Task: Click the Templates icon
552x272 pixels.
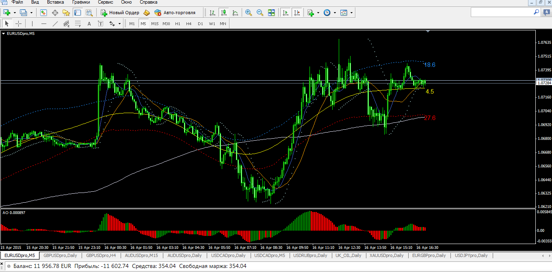Action: click(344, 13)
